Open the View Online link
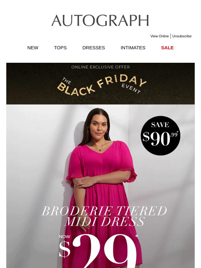This screenshot has height=268, width=201. 160,36
